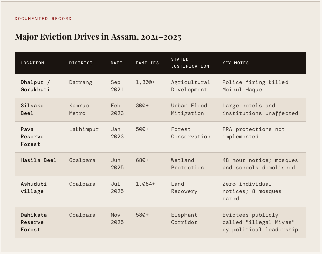Image resolution: width=322 pixels, height=254 pixels.
Task: Click the Kamrup Metro district cell
Action: 79,109
